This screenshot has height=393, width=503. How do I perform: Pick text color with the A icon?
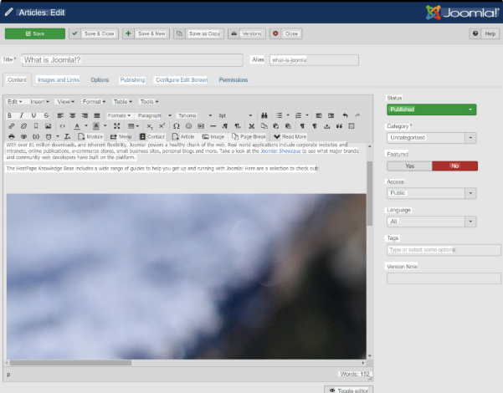tap(77, 126)
